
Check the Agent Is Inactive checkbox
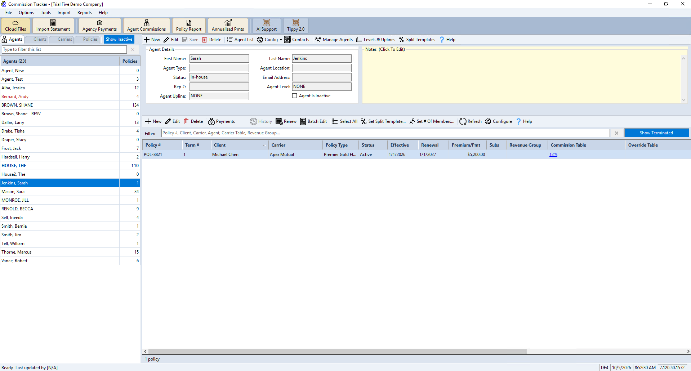click(x=295, y=96)
